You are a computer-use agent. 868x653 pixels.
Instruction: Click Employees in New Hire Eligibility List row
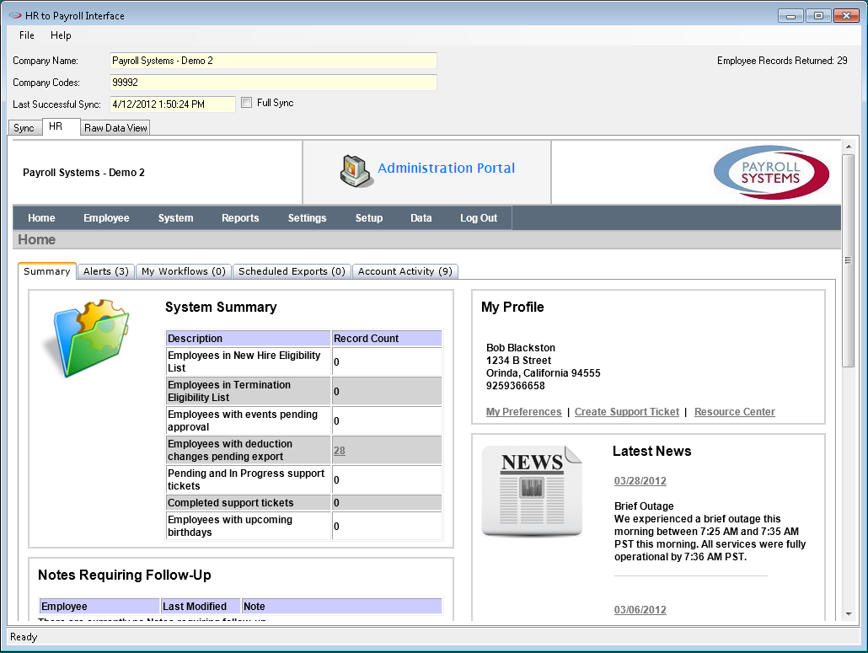click(x=304, y=362)
